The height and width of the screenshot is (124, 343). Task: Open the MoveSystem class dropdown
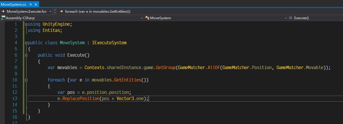(216, 18)
